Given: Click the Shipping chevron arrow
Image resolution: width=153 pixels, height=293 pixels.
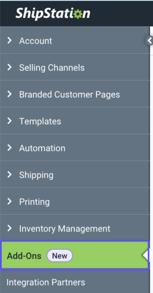Looking at the screenshot, I should [9, 175].
